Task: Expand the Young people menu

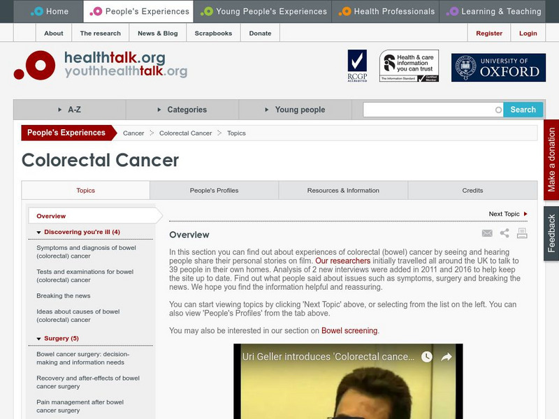Action: [x=302, y=110]
